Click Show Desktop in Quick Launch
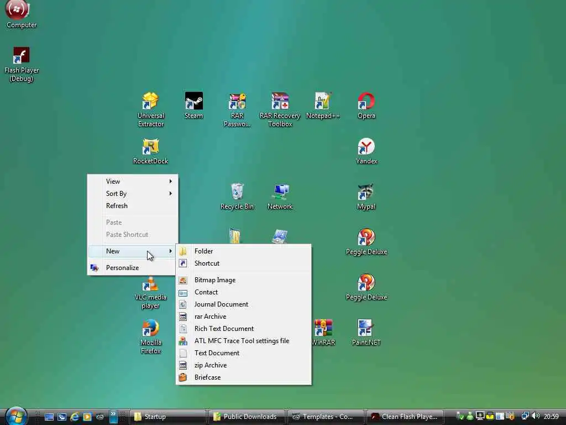The image size is (566, 425). (x=49, y=417)
